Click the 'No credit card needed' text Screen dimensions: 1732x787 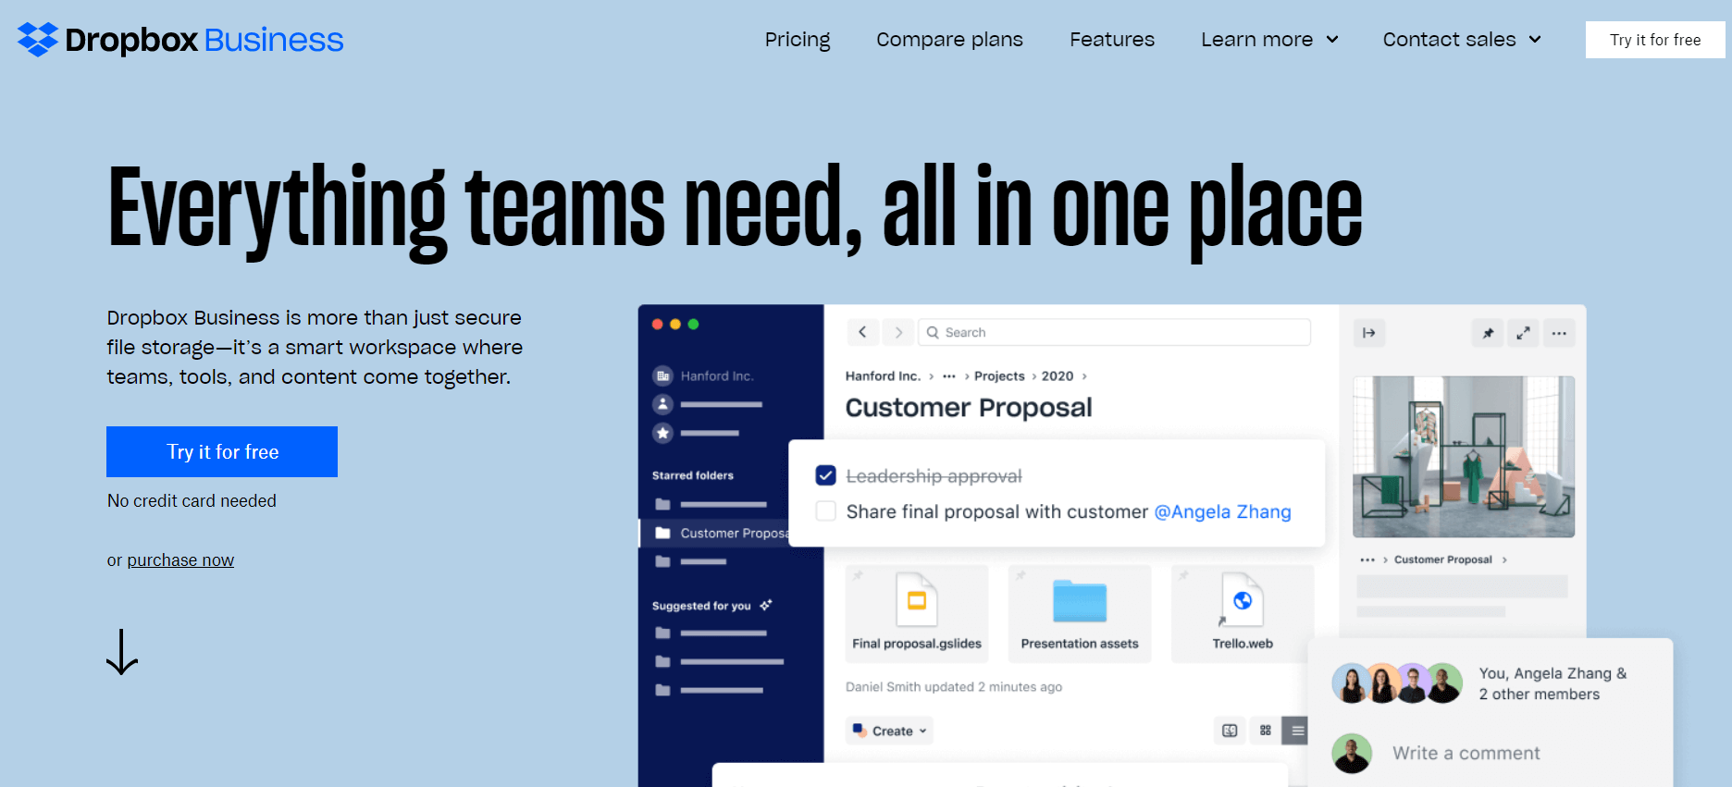pyautogui.click(x=192, y=500)
